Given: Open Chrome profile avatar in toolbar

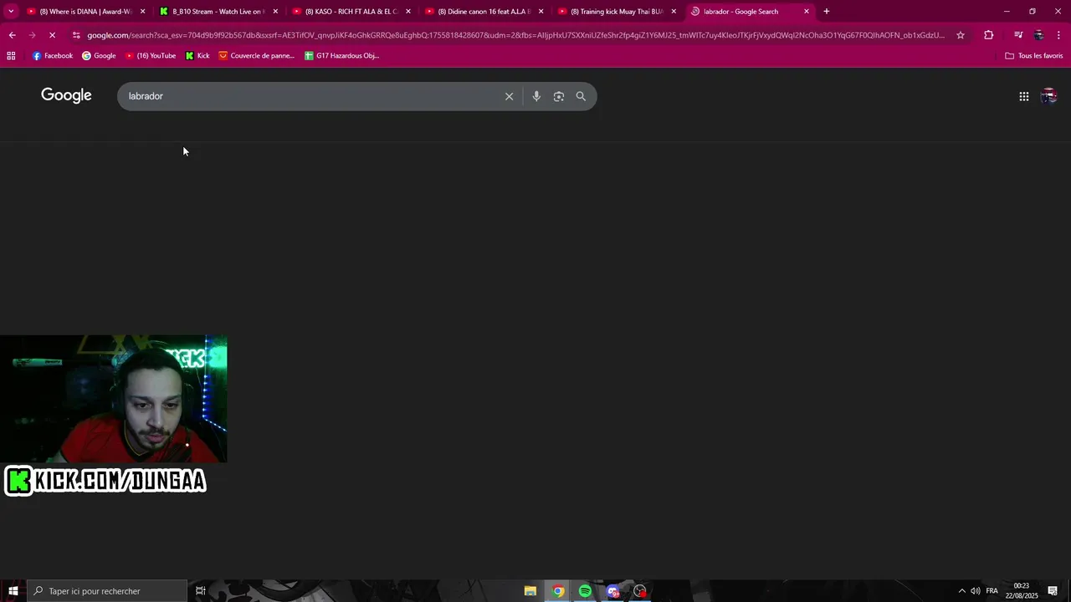Looking at the screenshot, I should 1038,35.
